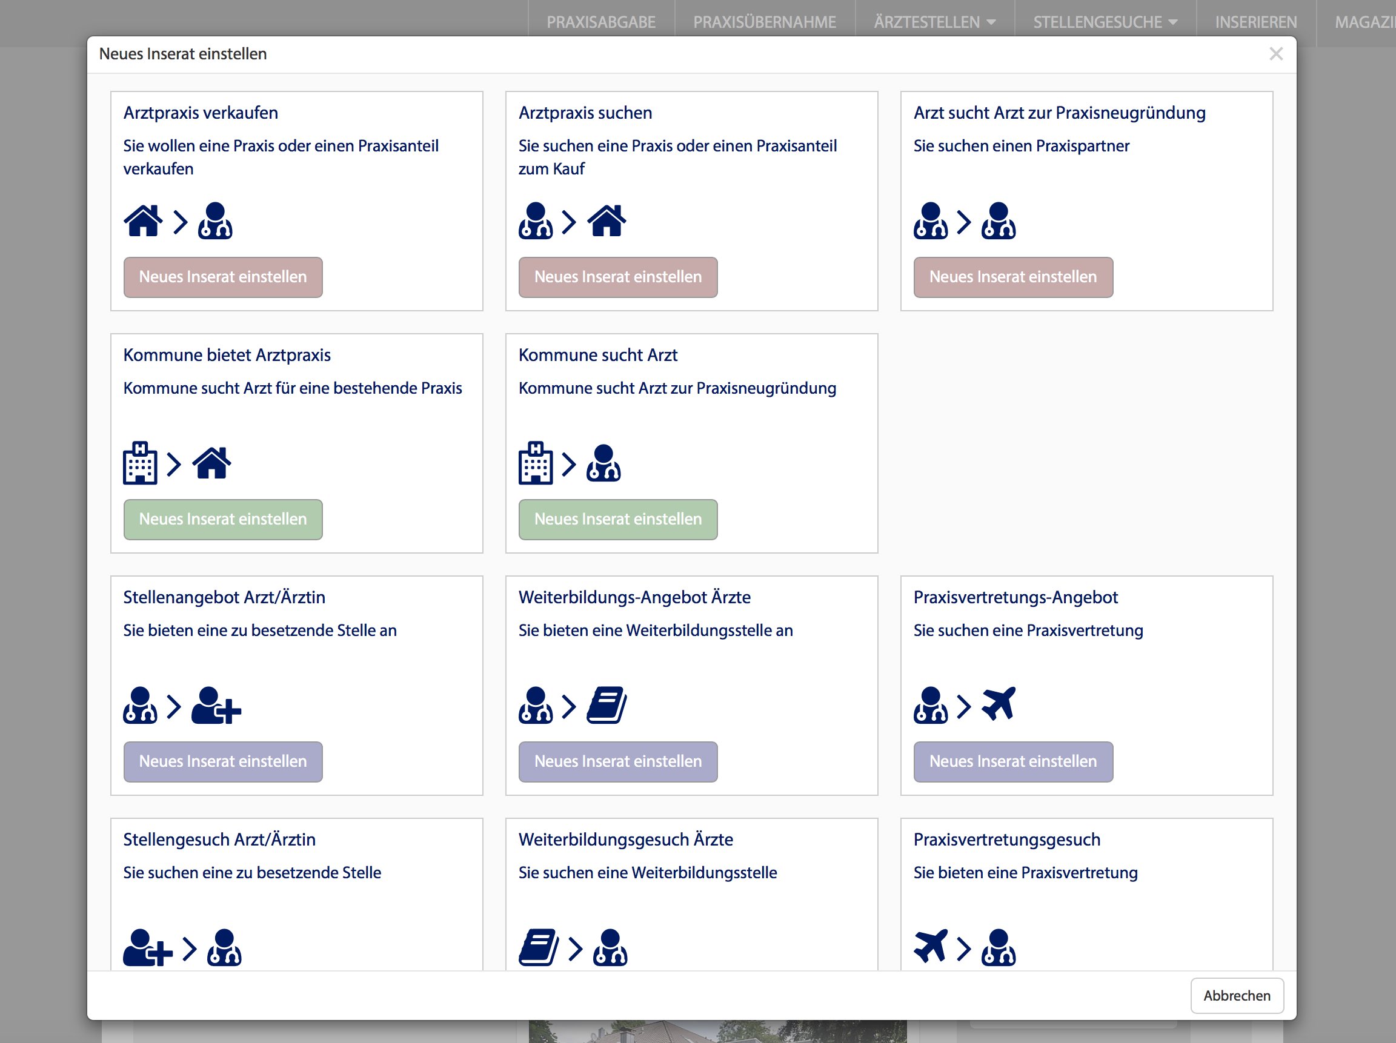Click house icon in Arztpraxis verkaufen card
This screenshot has height=1043, width=1396.
tap(143, 221)
